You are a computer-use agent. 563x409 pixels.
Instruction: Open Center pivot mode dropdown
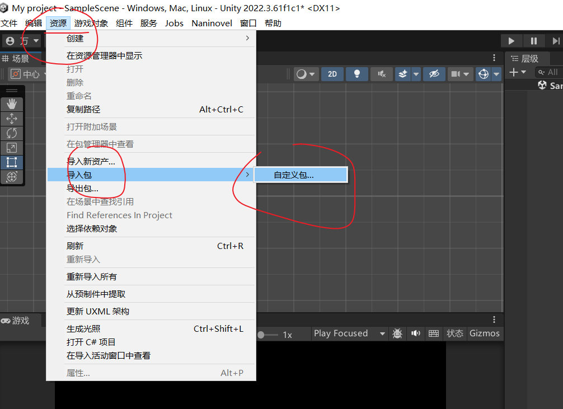coord(29,74)
